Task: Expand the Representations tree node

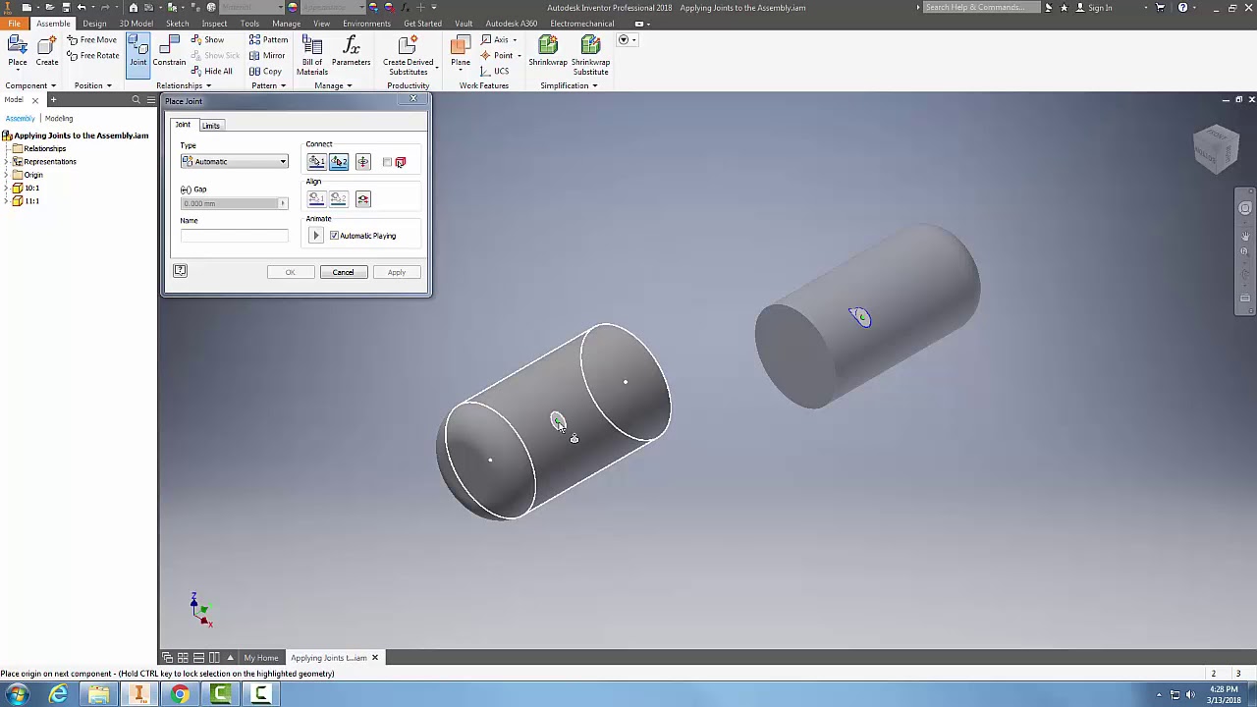Action: 6,161
